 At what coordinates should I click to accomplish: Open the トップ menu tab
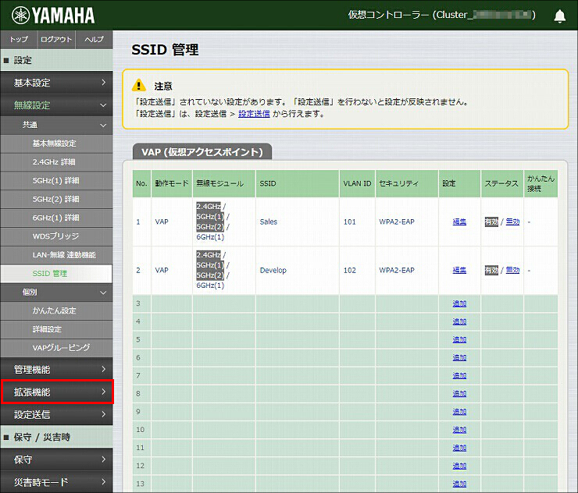(19, 40)
